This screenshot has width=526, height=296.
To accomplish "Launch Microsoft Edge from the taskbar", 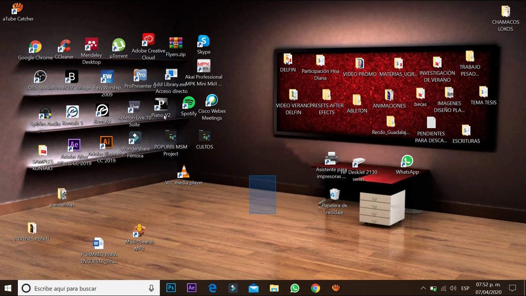I will 212,288.
